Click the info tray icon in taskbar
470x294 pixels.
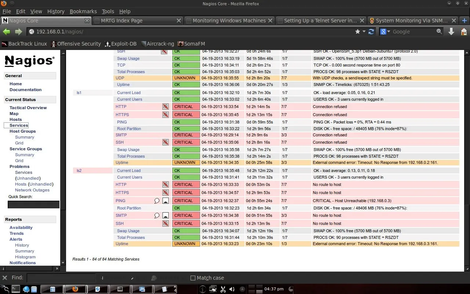tap(202, 289)
